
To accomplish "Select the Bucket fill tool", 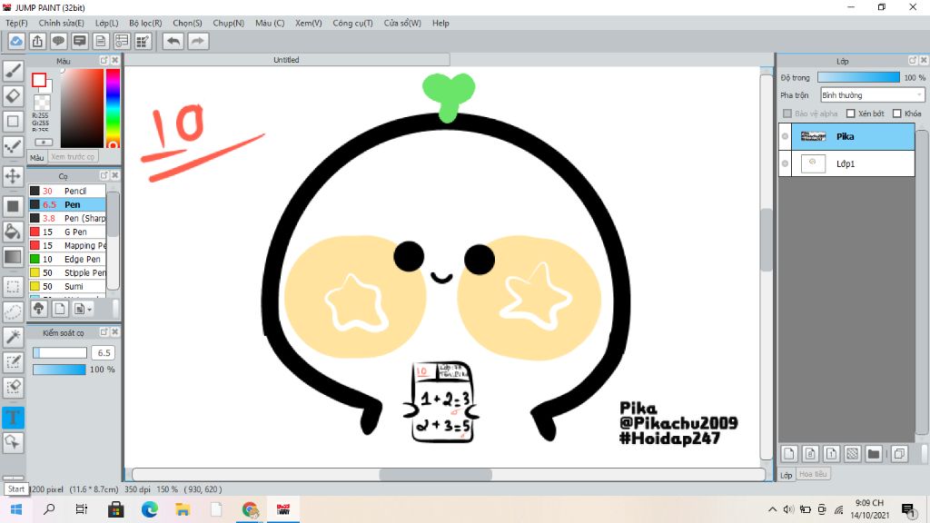I will tap(13, 232).
